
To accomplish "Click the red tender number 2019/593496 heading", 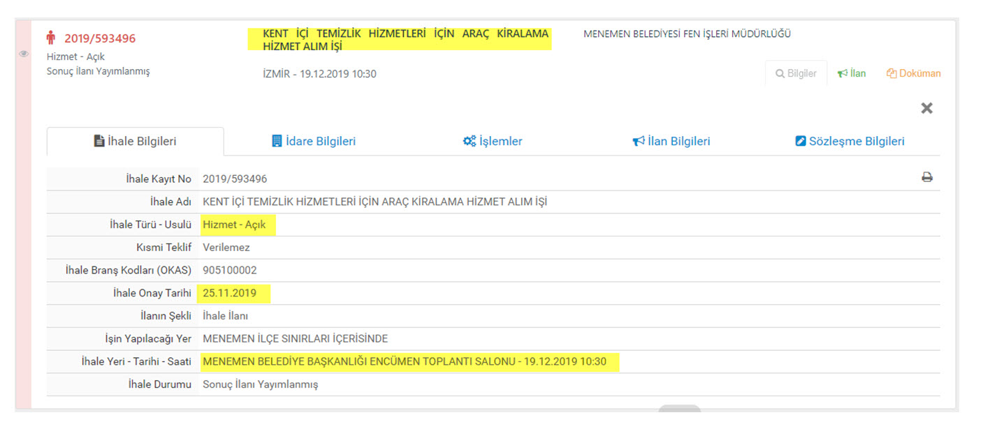I will pyautogui.click(x=100, y=38).
